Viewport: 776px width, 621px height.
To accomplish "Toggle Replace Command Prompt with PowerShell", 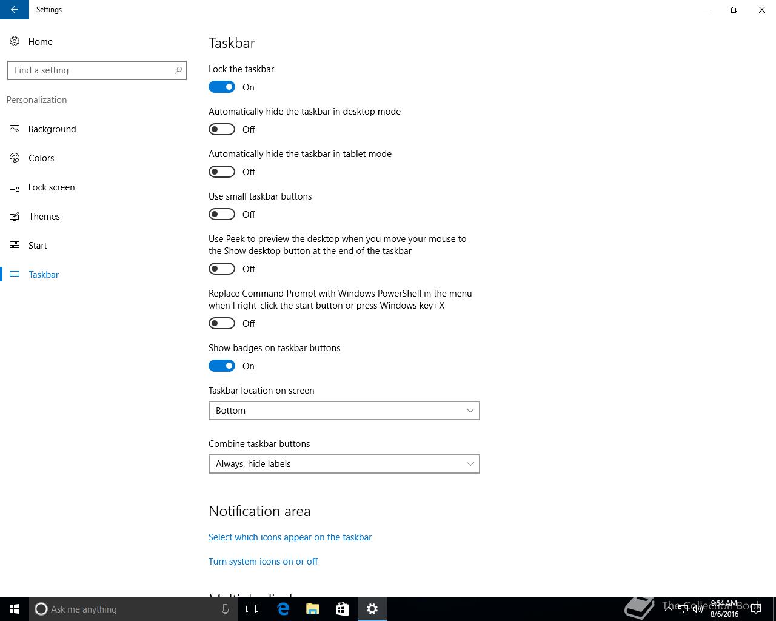I will [x=222, y=323].
